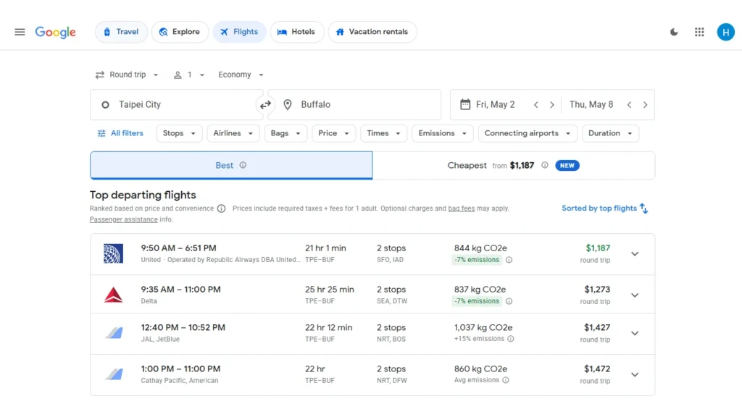Select the Flights tab
The image size is (742, 417).
(x=239, y=32)
